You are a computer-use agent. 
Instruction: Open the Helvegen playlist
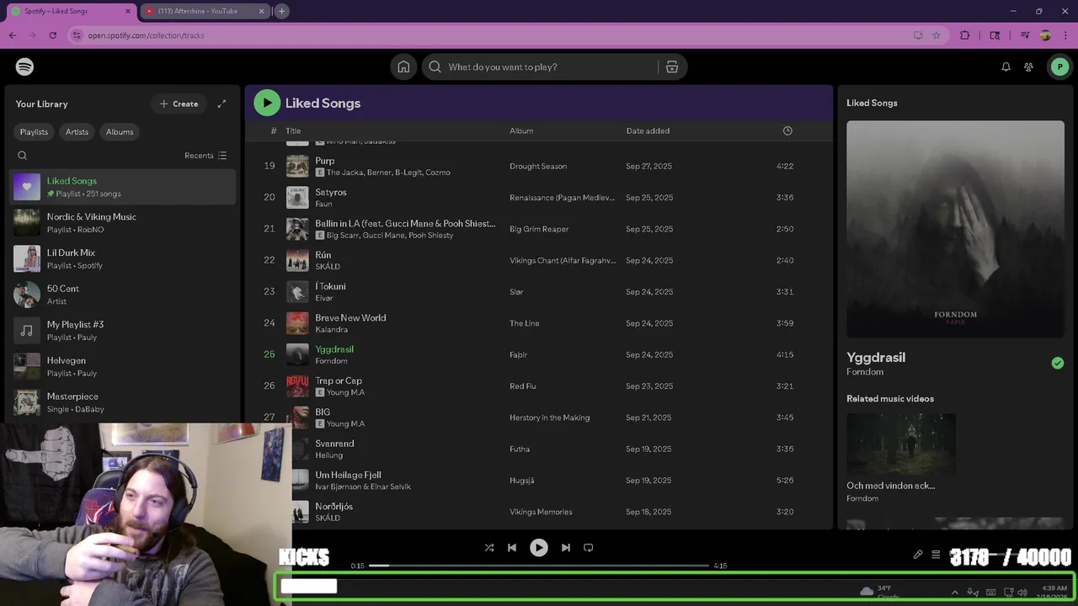point(123,366)
